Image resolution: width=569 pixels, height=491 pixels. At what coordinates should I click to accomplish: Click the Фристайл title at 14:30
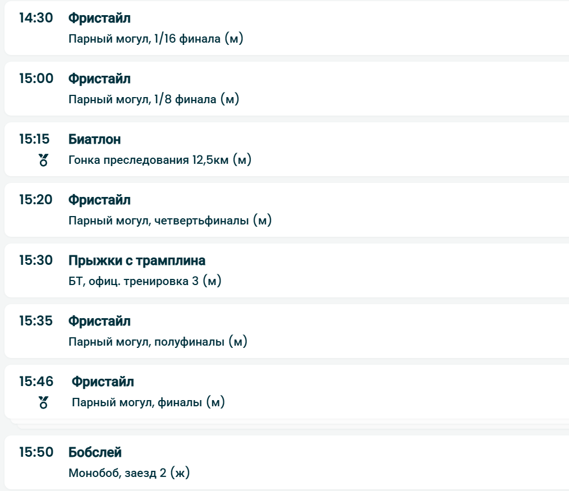(x=99, y=18)
